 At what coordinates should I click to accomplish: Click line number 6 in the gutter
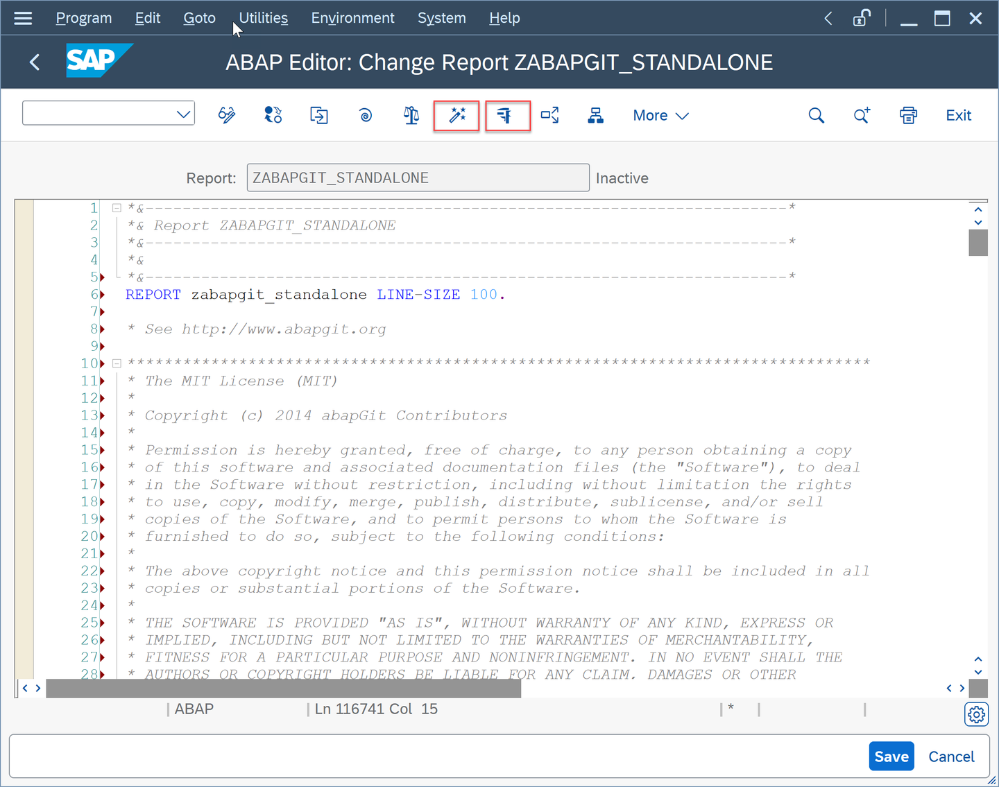pos(94,295)
